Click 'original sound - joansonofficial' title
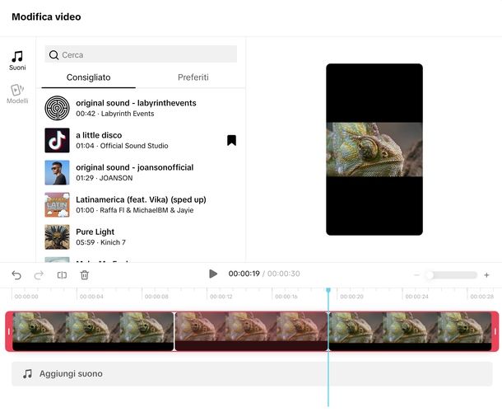 coord(134,167)
